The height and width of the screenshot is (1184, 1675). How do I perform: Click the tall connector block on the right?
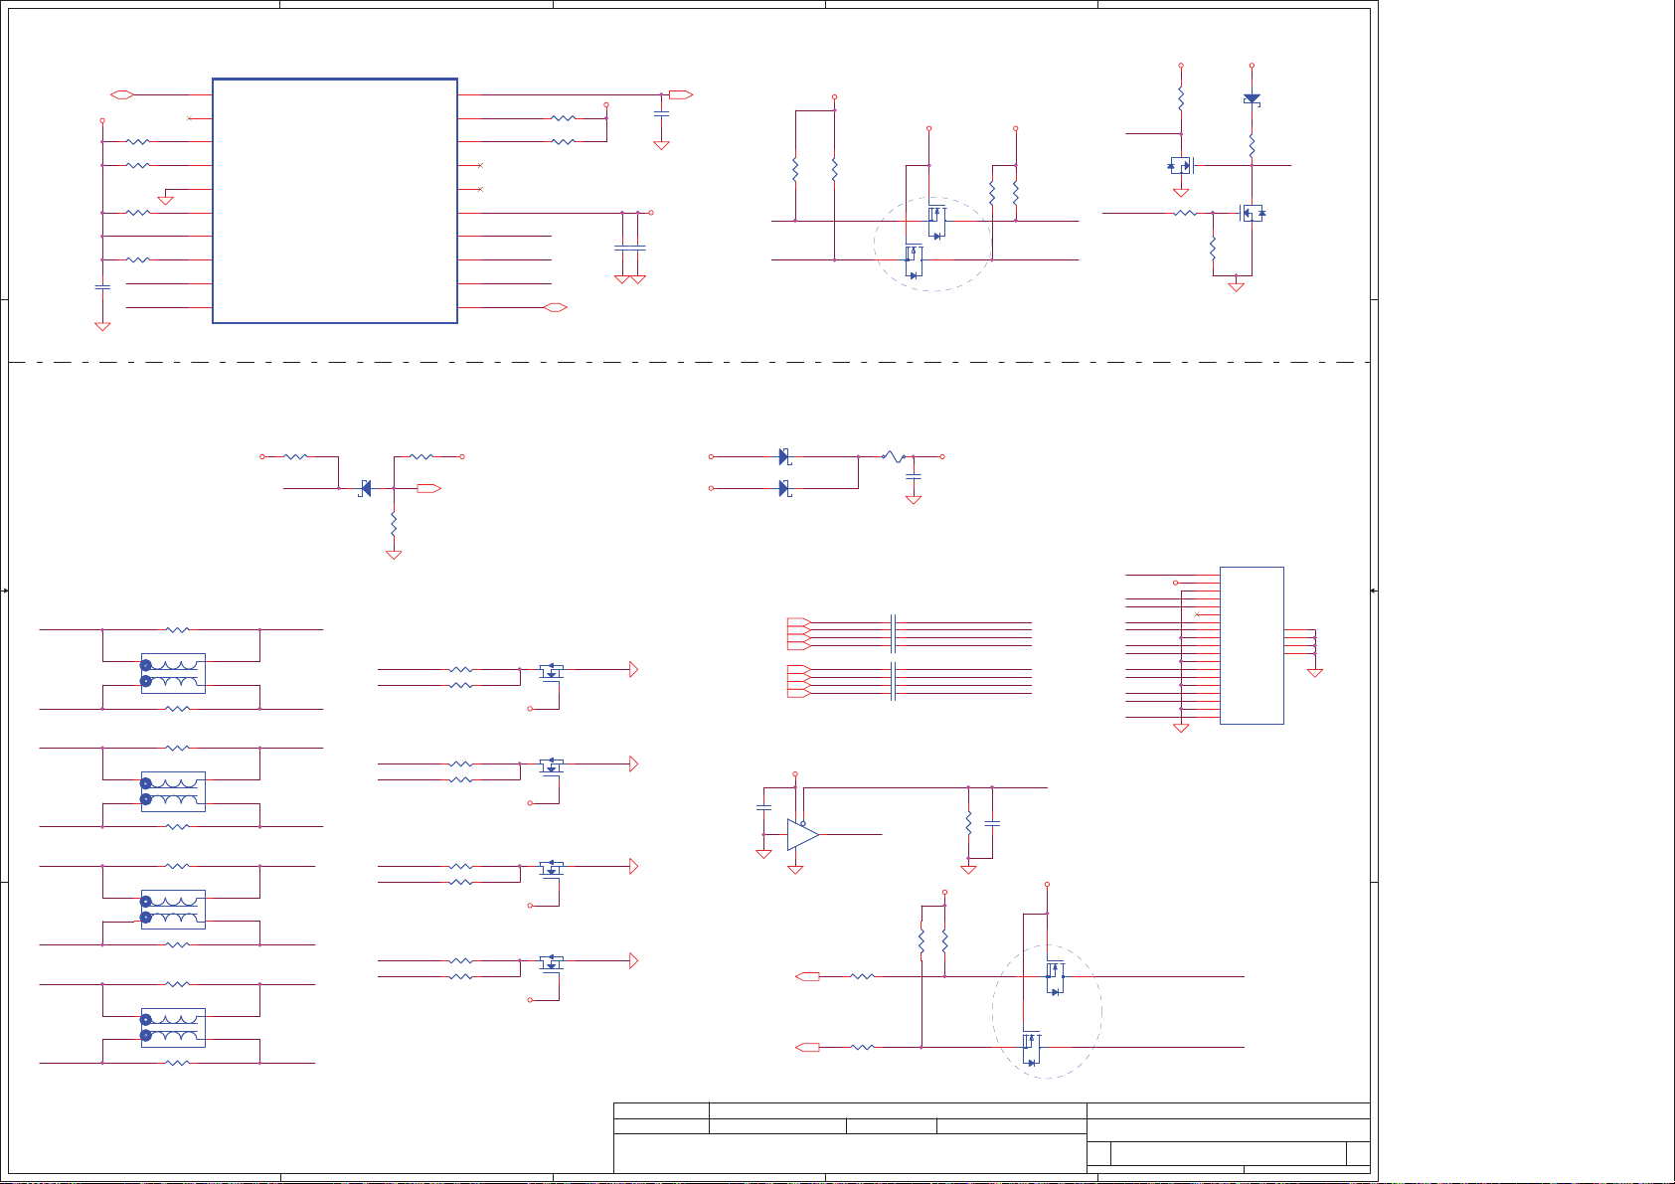click(x=1252, y=645)
